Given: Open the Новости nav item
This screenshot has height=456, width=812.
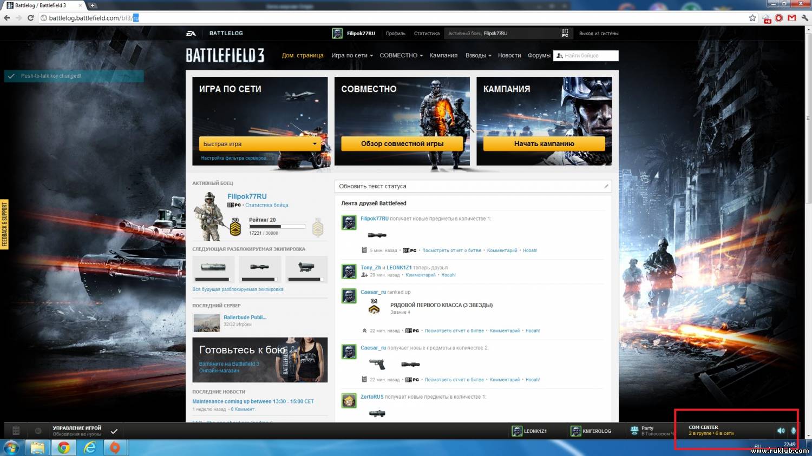Looking at the screenshot, I should pos(509,55).
